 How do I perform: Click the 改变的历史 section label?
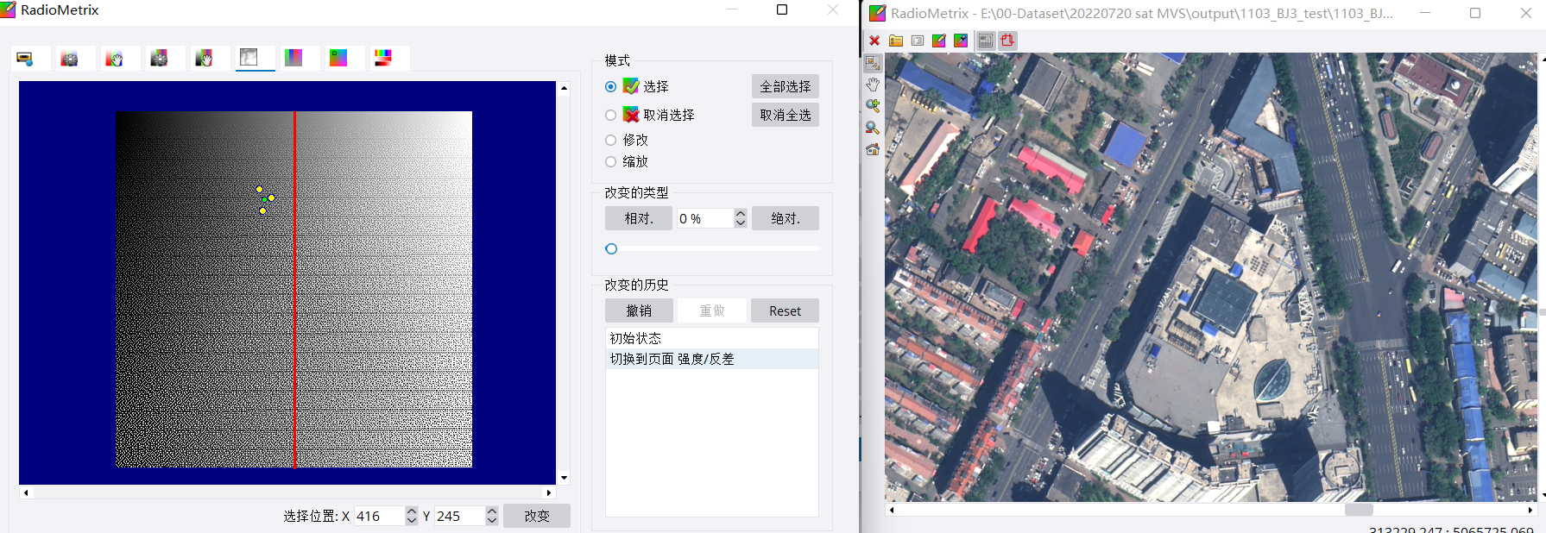point(636,285)
